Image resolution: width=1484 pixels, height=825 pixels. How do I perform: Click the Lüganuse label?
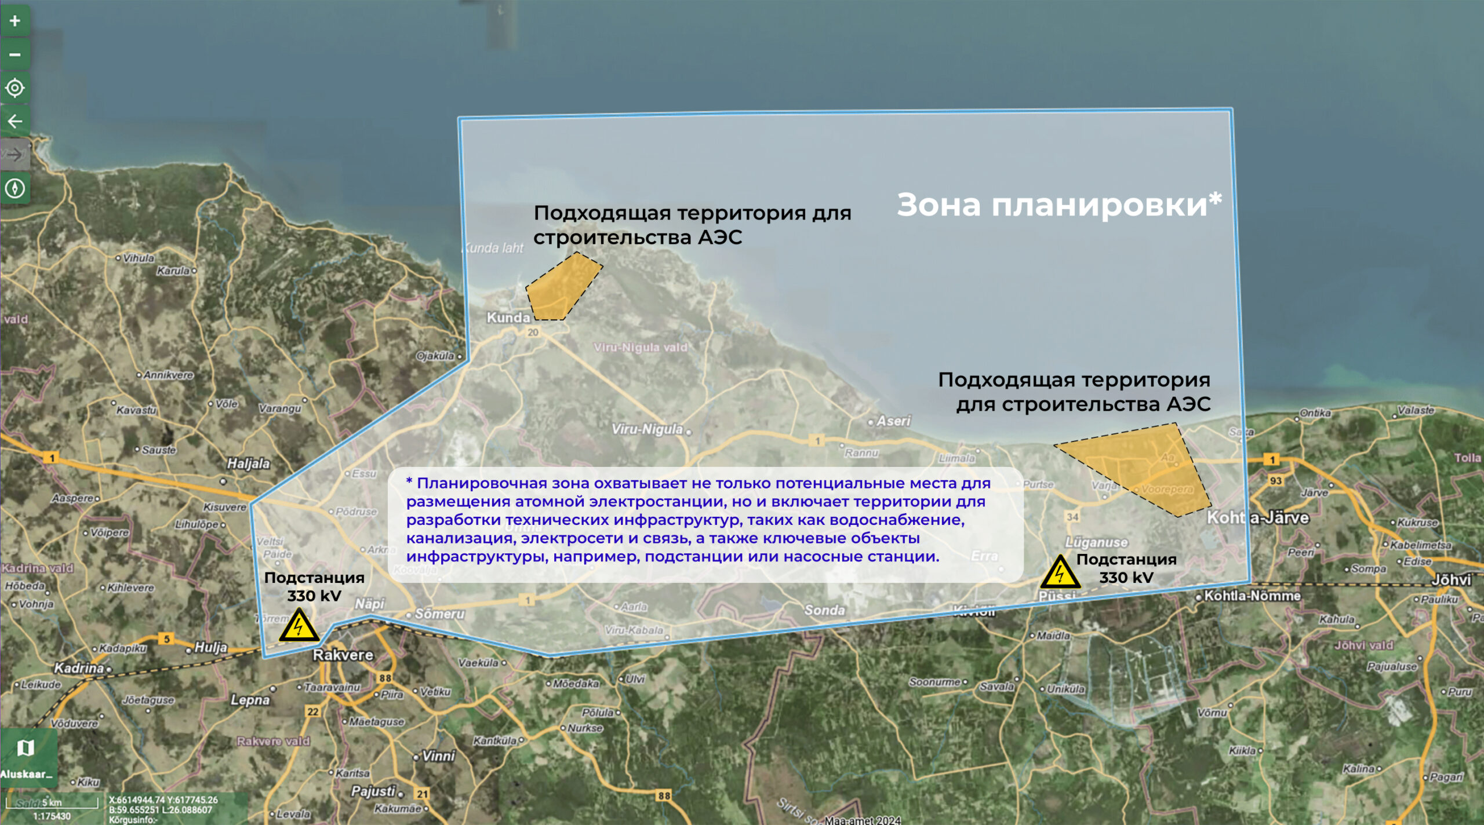tap(1096, 542)
